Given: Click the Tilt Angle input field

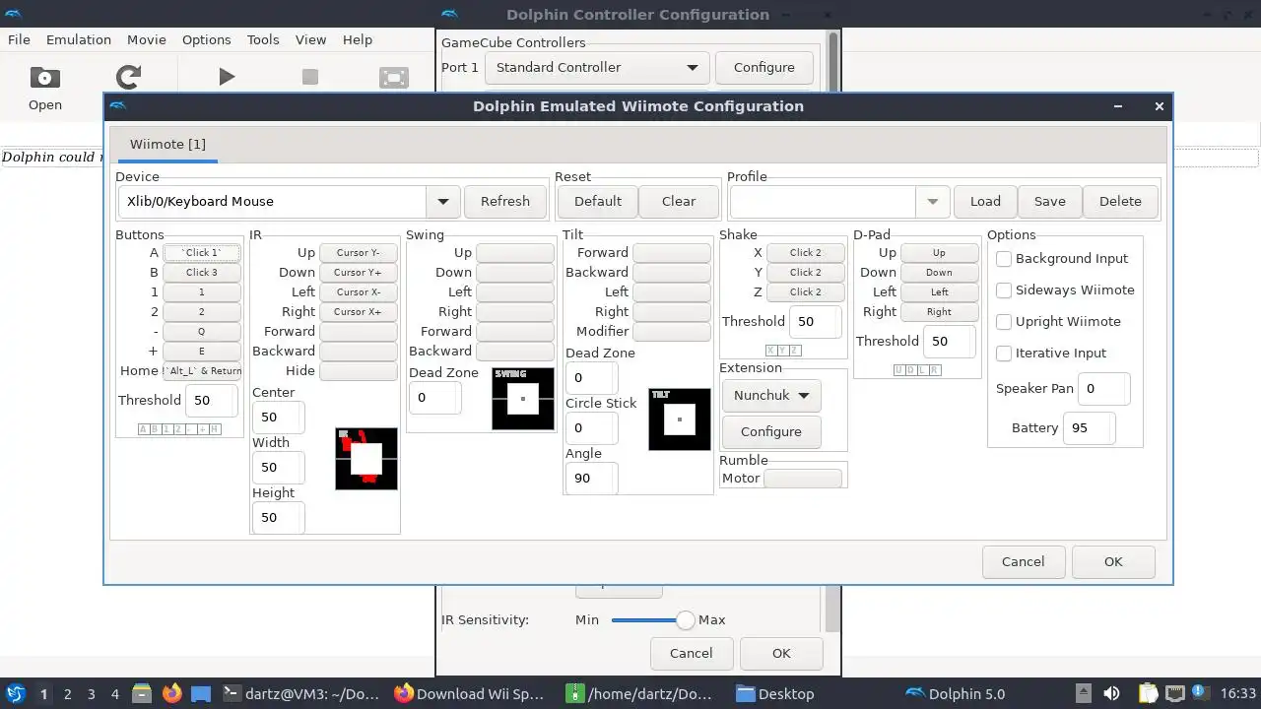Looking at the screenshot, I should click(x=591, y=478).
